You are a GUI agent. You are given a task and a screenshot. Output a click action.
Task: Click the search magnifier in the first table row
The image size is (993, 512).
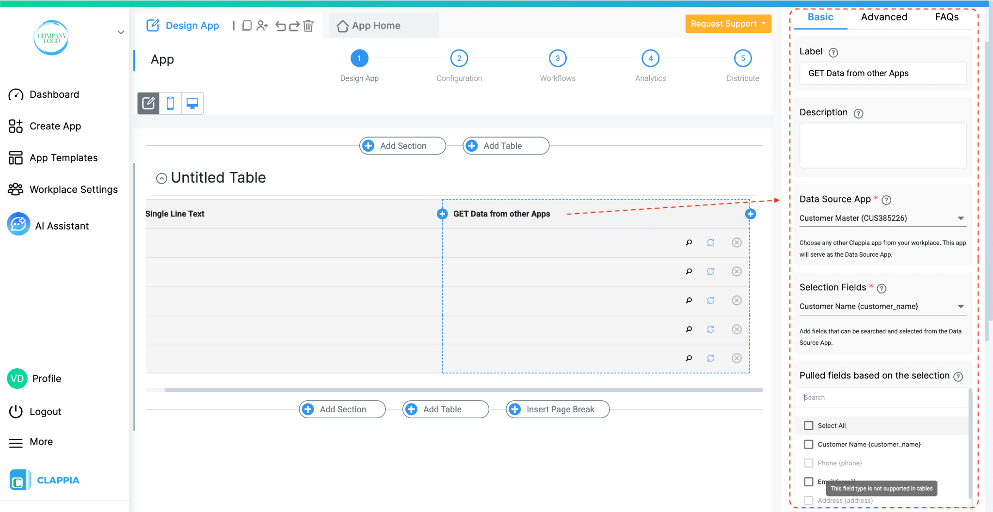[x=689, y=242]
